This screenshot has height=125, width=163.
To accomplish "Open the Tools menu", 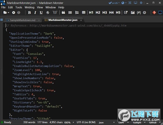I will click(19, 7).
